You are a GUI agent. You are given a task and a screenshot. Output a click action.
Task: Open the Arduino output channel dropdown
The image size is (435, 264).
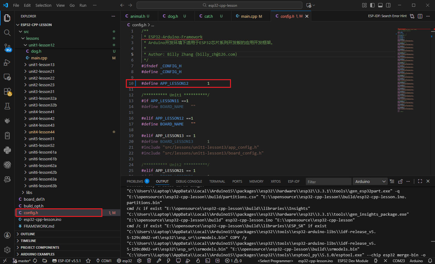(x=370, y=181)
